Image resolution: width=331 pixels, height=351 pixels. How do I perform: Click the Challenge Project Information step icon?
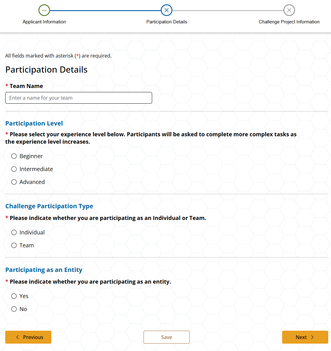(289, 10)
